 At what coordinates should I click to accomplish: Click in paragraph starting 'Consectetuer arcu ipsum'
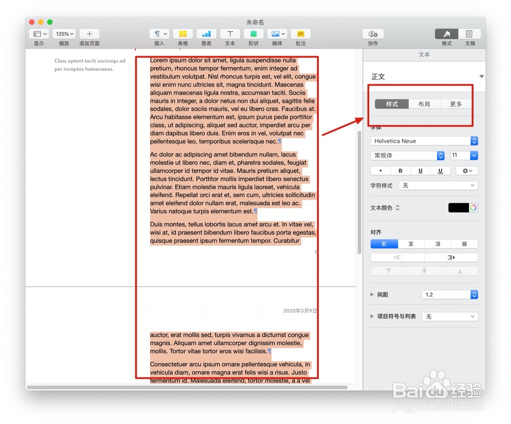point(230,372)
